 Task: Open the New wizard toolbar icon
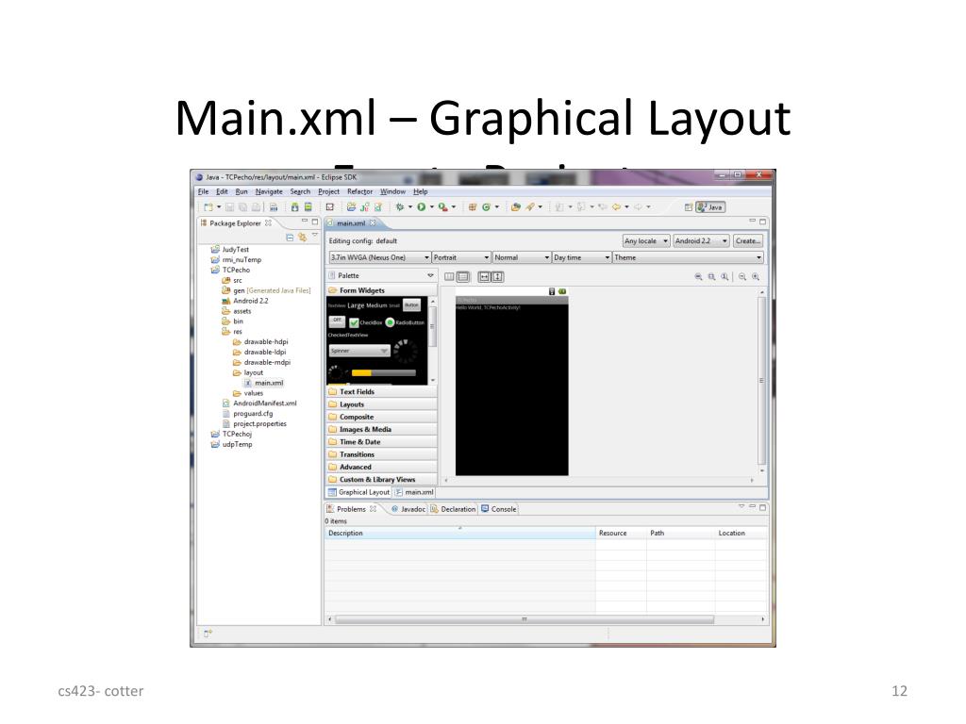click(x=208, y=207)
